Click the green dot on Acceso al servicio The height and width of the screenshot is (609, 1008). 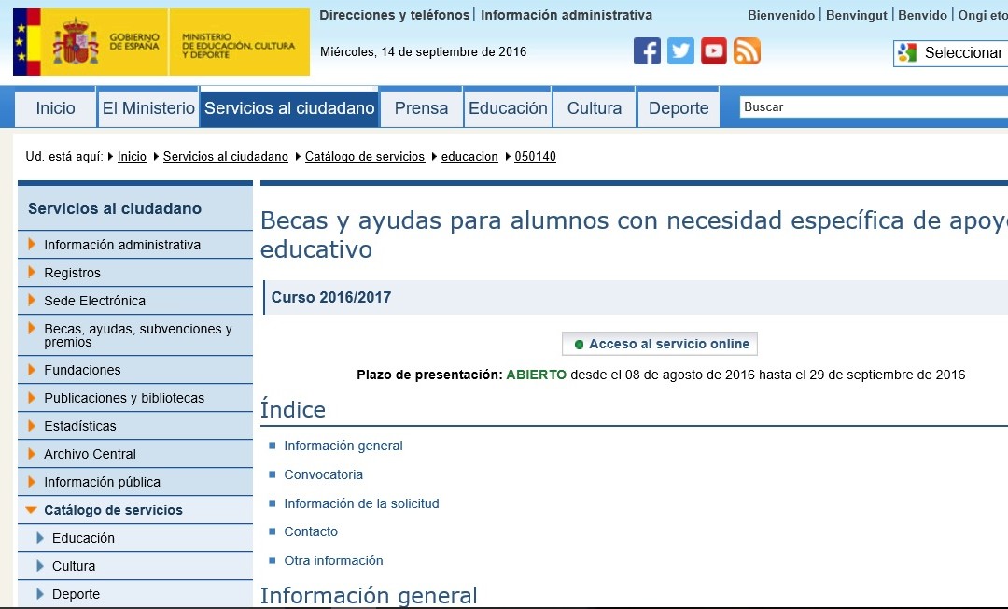(x=580, y=344)
